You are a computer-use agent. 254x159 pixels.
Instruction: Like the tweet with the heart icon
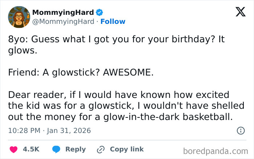pyautogui.click(x=13, y=149)
